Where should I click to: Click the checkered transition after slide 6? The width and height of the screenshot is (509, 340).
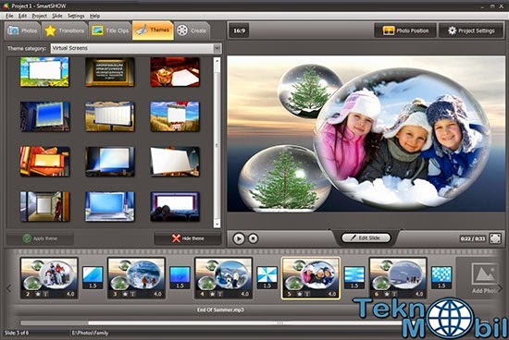click(441, 277)
